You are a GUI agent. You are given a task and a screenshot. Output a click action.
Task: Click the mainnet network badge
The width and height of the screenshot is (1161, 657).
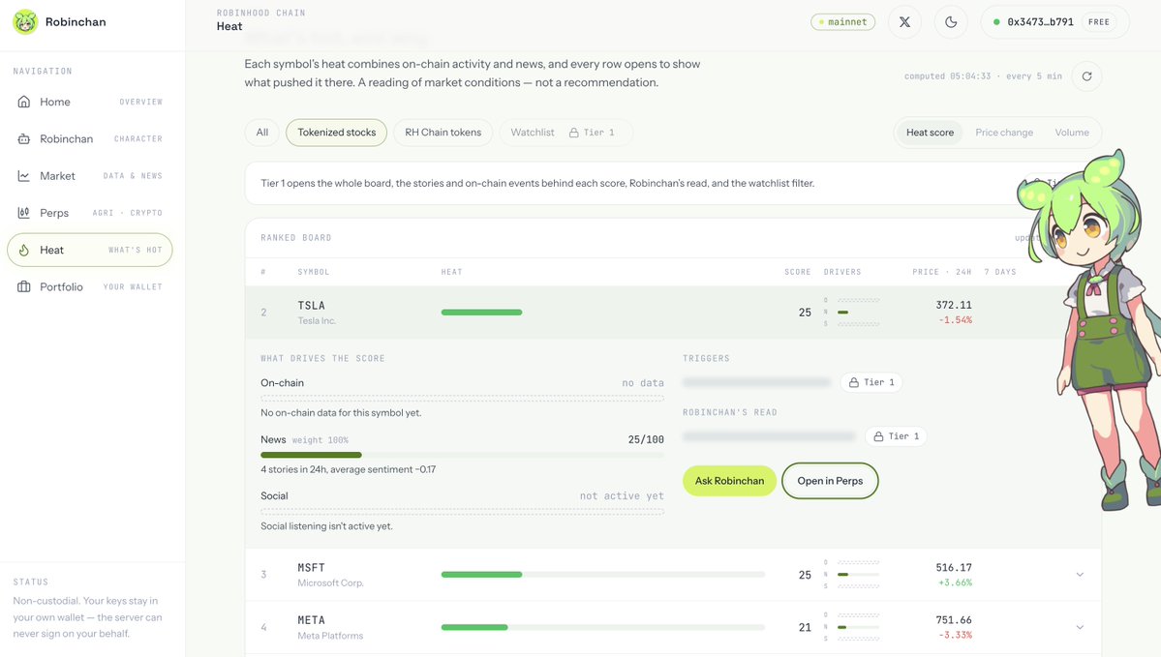pos(842,22)
